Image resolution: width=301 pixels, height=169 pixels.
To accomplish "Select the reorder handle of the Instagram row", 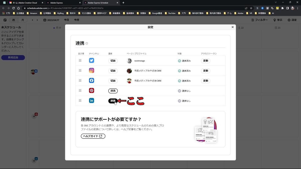I will 80,71.
